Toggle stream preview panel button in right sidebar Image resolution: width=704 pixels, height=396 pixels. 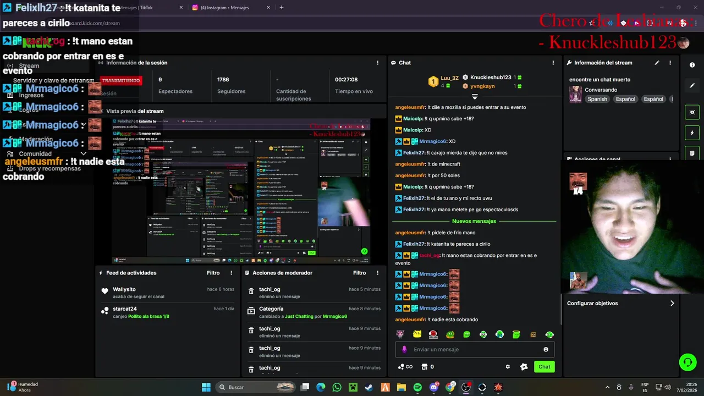[x=692, y=112]
